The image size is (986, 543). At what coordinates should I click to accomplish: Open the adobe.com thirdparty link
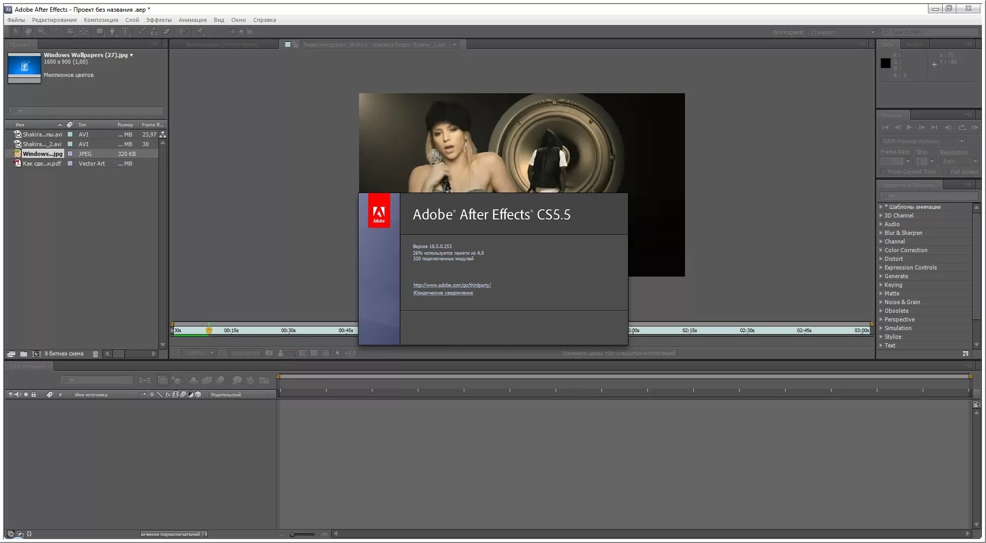[x=452, y=285]
